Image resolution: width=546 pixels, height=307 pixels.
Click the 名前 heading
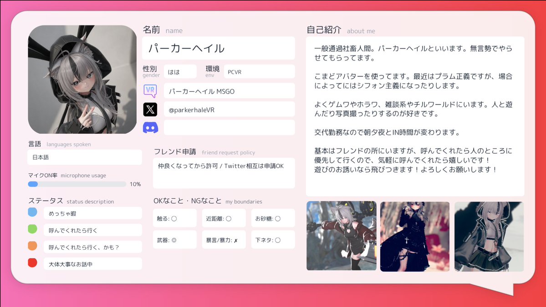tap(151, 30)
